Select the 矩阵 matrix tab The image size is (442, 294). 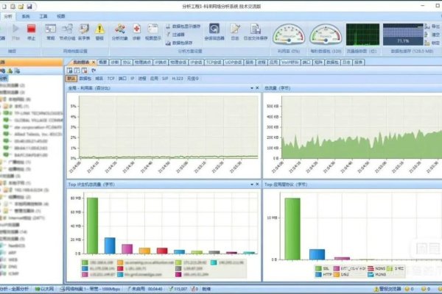click(318, 62)
